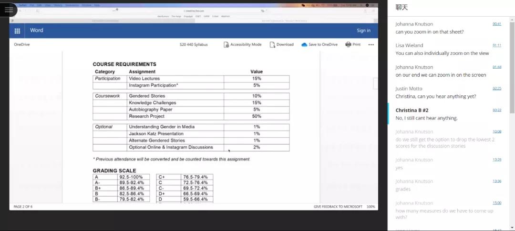Open the more options ellipsis menu
The height and width of the screenshot is (231, 515).
(x=371, y=45)
